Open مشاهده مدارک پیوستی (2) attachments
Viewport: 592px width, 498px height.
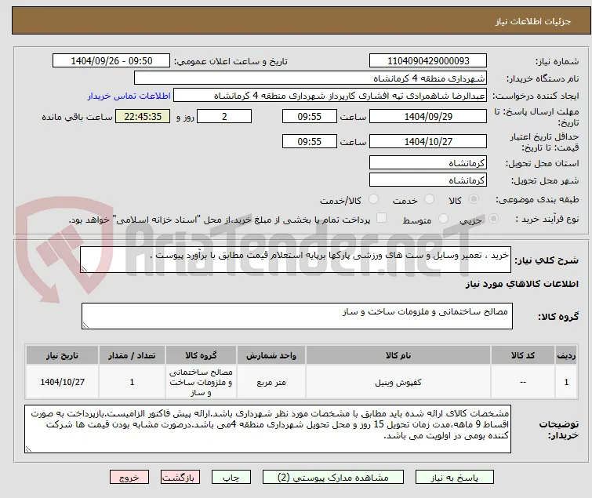click(x=333, y=478)
